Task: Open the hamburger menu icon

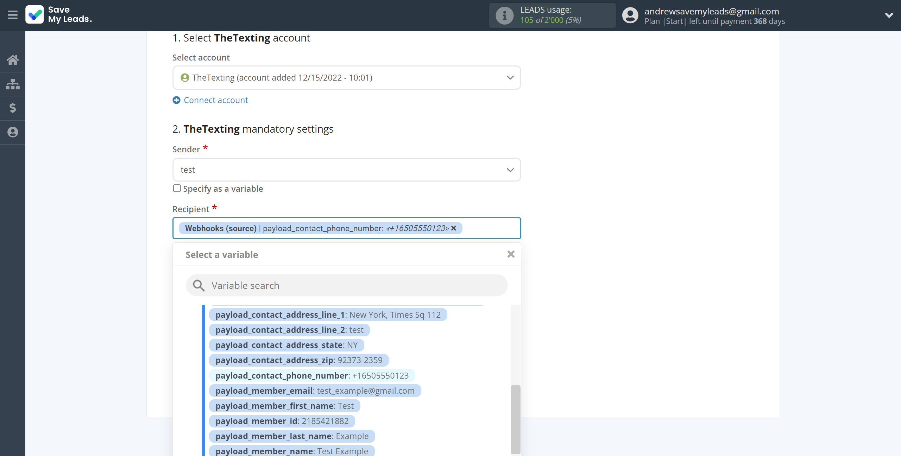Action: pyautogui.click(x=13, y=15)
